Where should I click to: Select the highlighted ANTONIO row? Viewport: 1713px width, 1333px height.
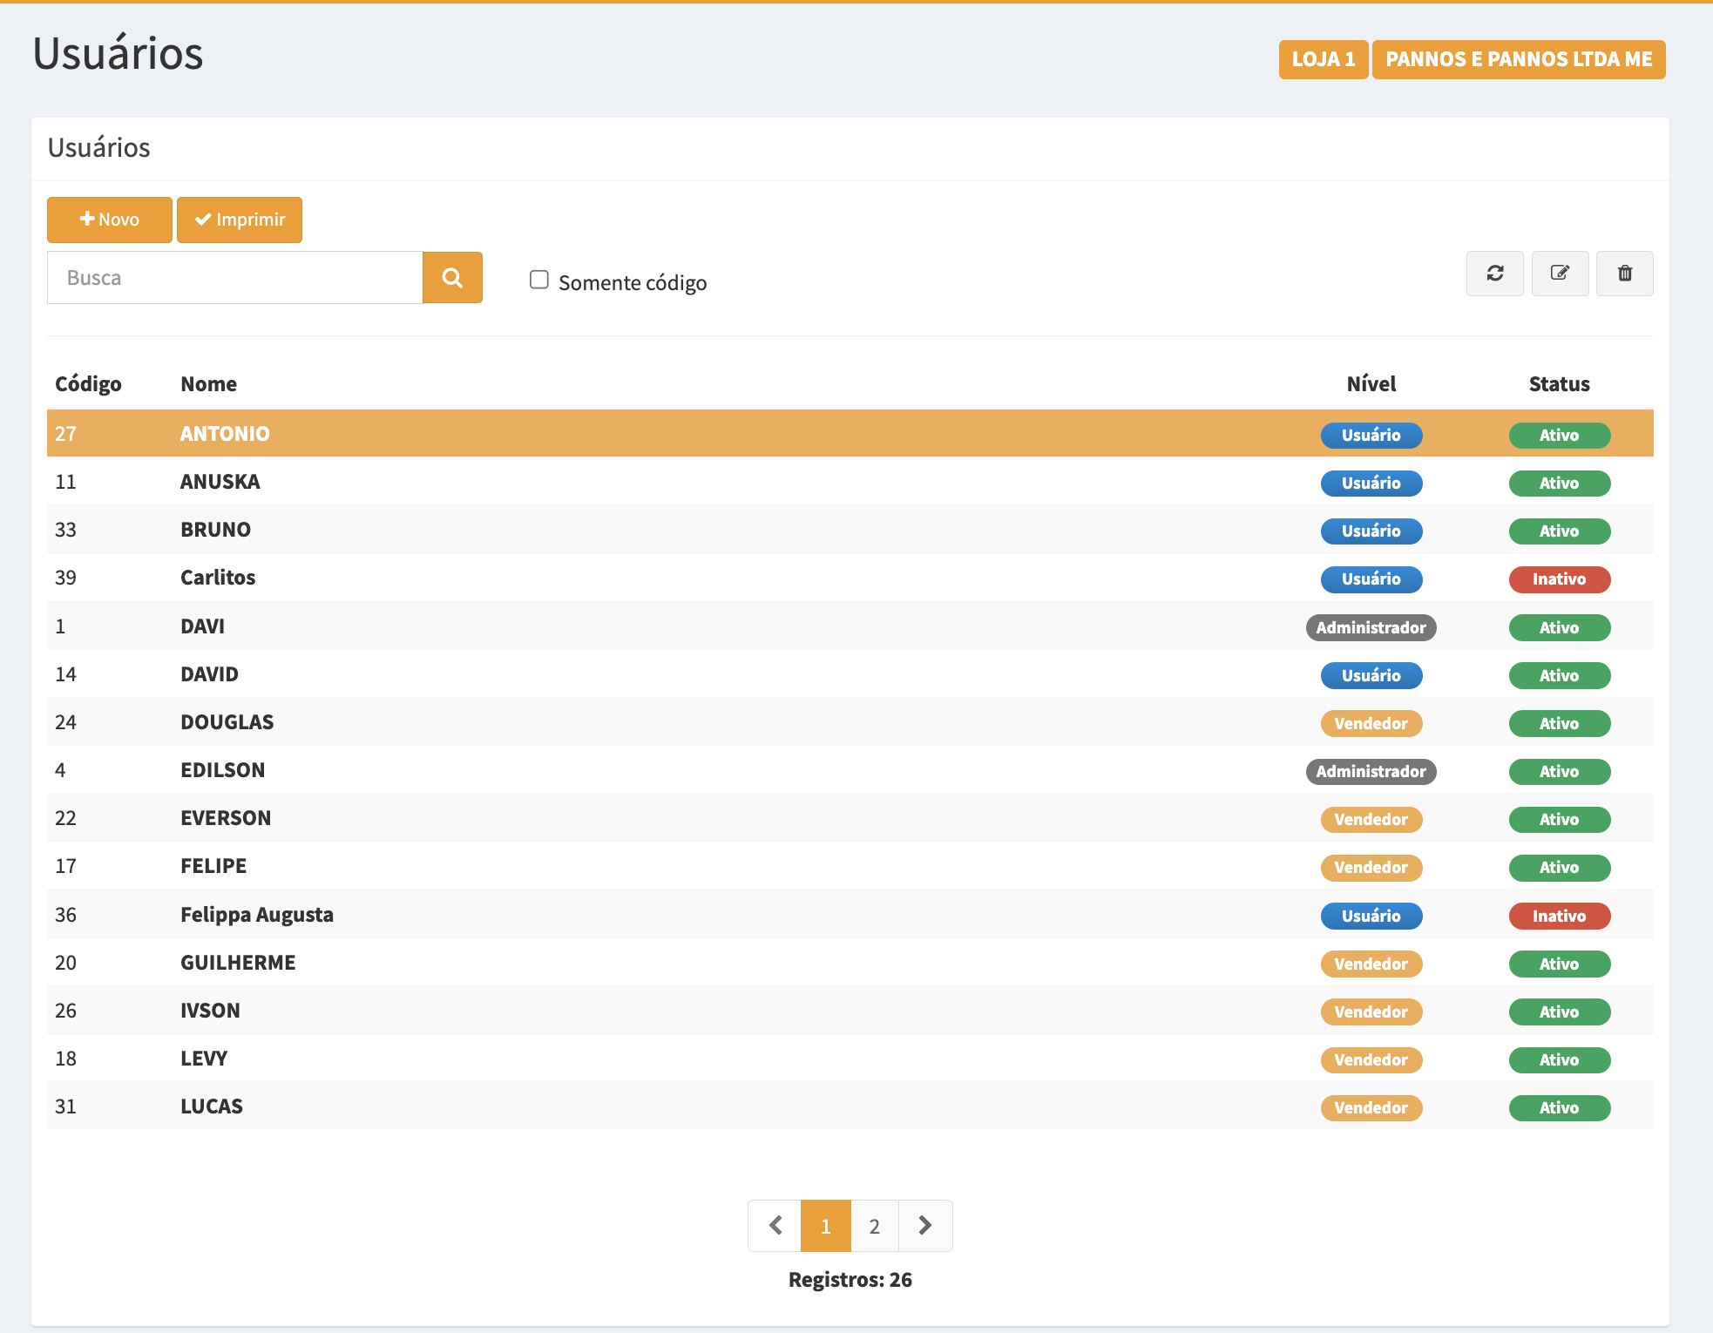225,434
